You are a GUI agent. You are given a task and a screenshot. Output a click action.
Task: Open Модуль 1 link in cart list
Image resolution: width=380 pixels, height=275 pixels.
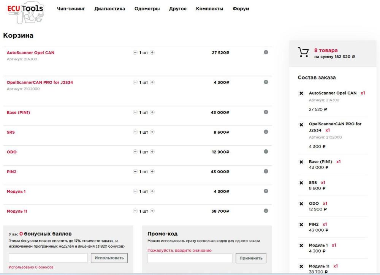coord(16,191)
